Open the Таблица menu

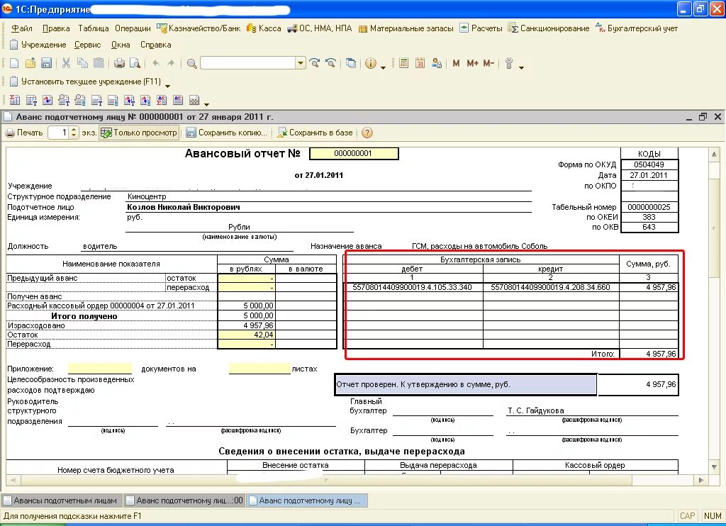pos(93,28)
